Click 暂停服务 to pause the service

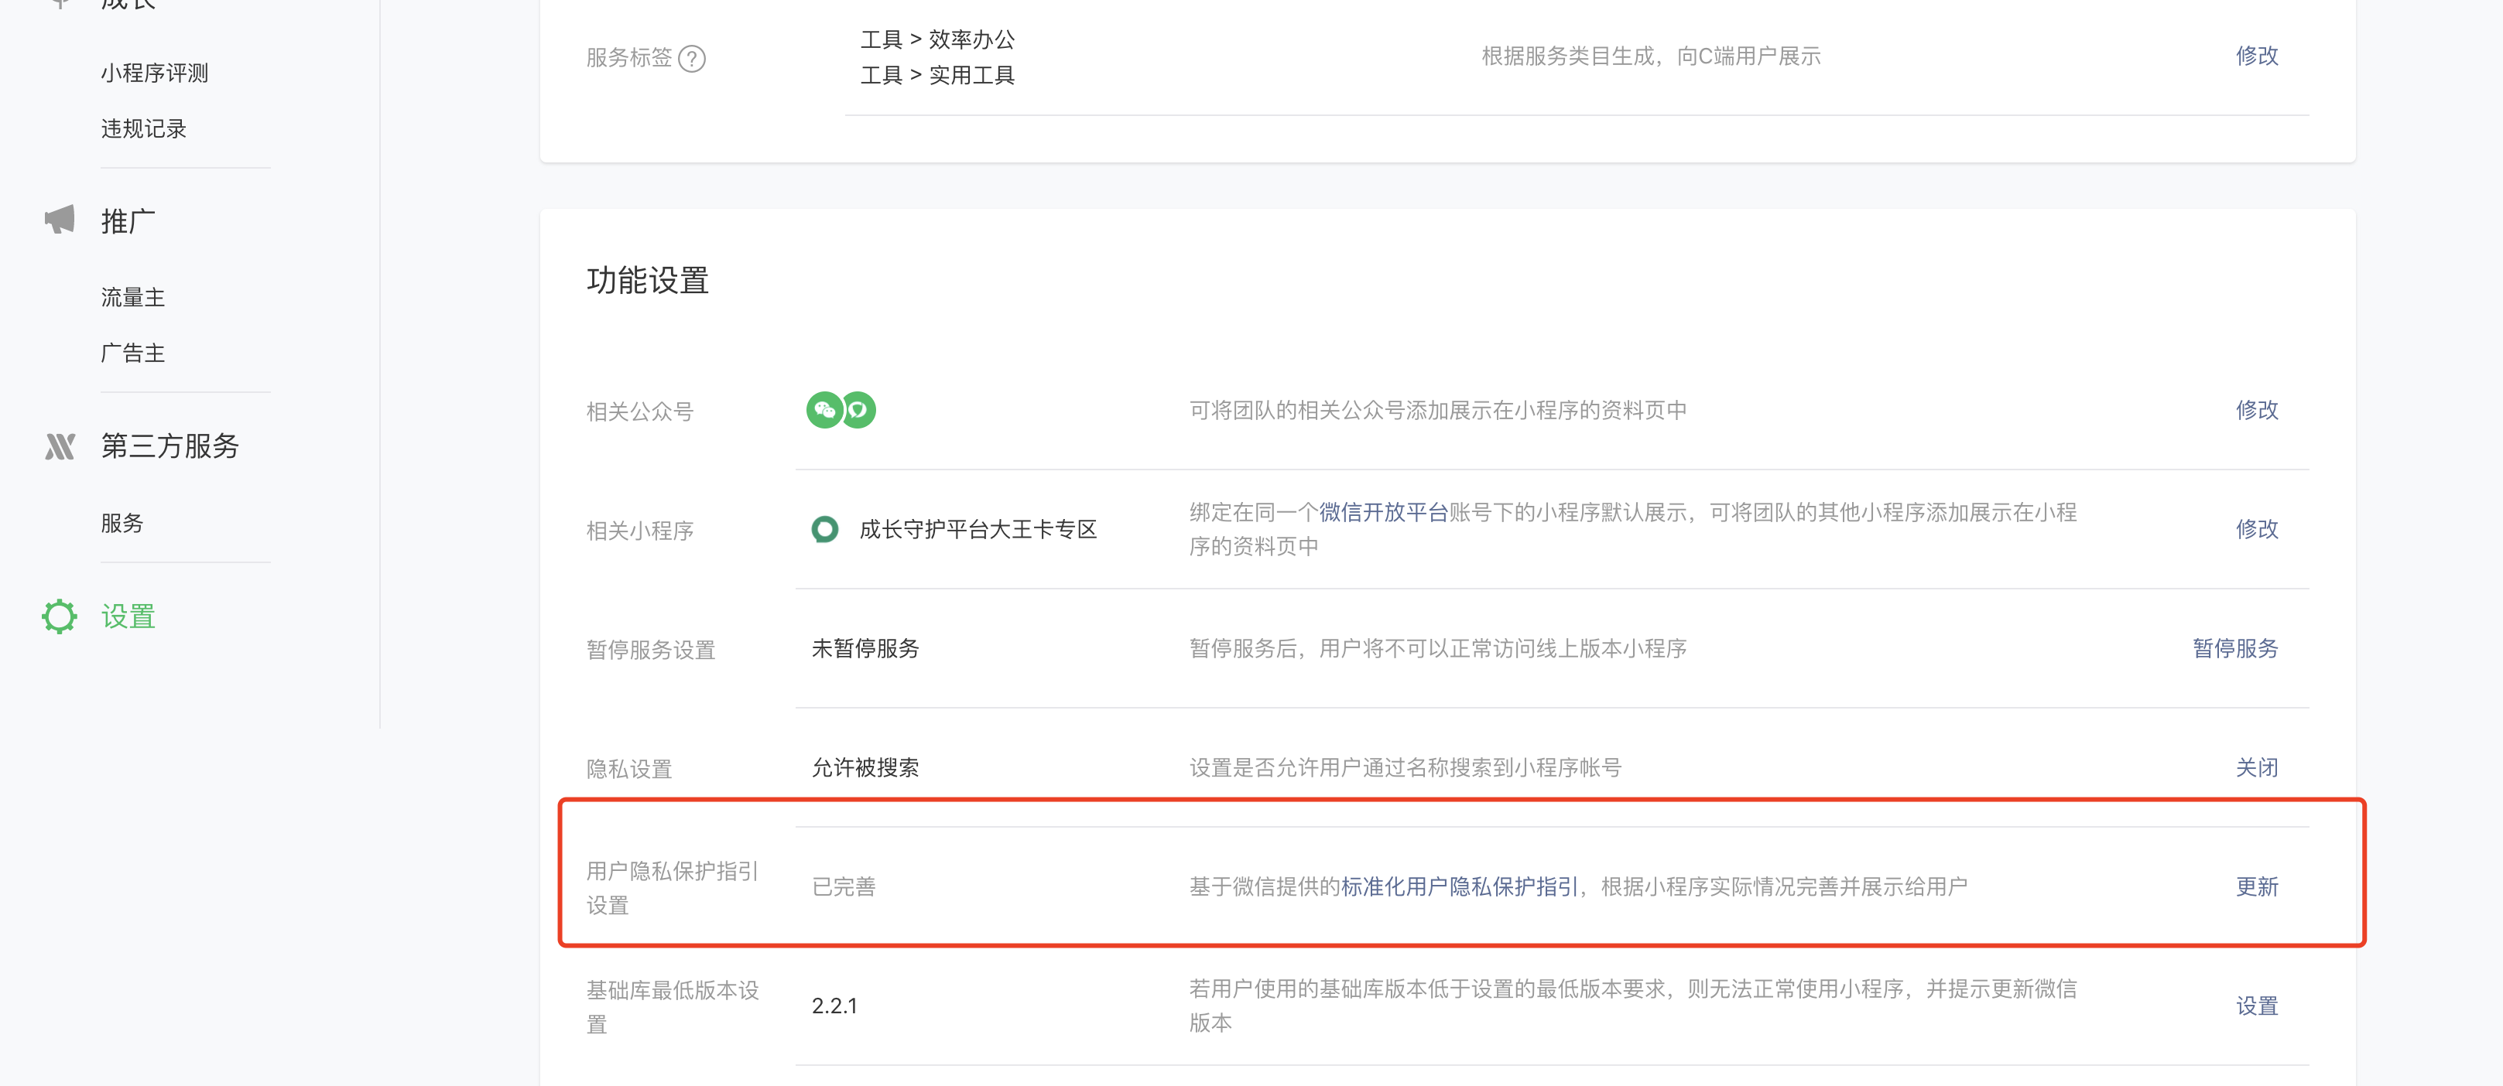pyautogui.click(x=2235, y=649)
